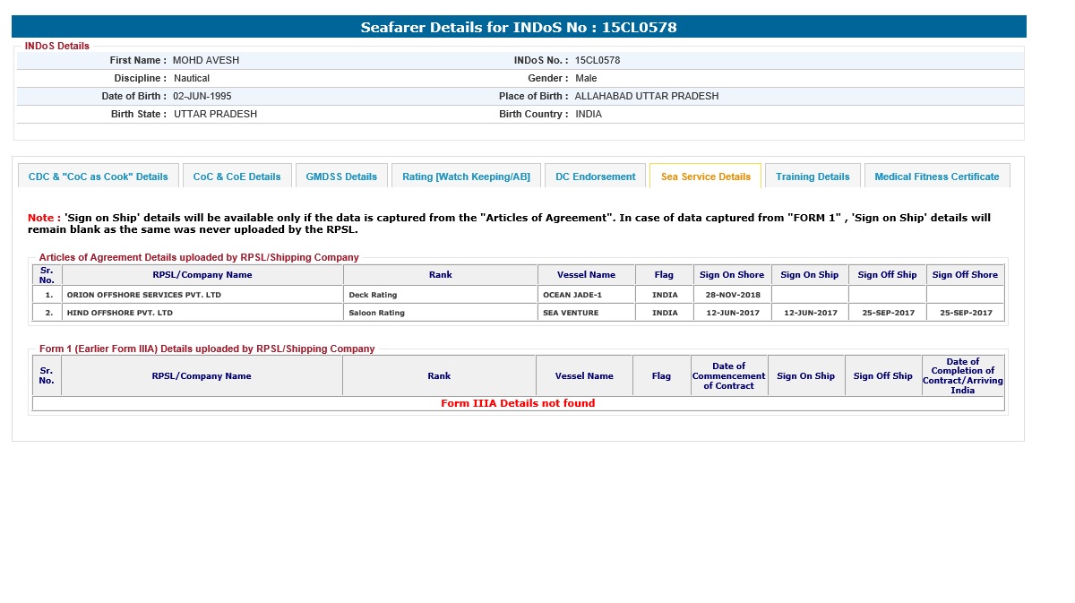The width and height of the screenshot is (1075, 603).
Task: Click the OCEAN JADE-1 vessel name cell
Action: pos(572,295)
